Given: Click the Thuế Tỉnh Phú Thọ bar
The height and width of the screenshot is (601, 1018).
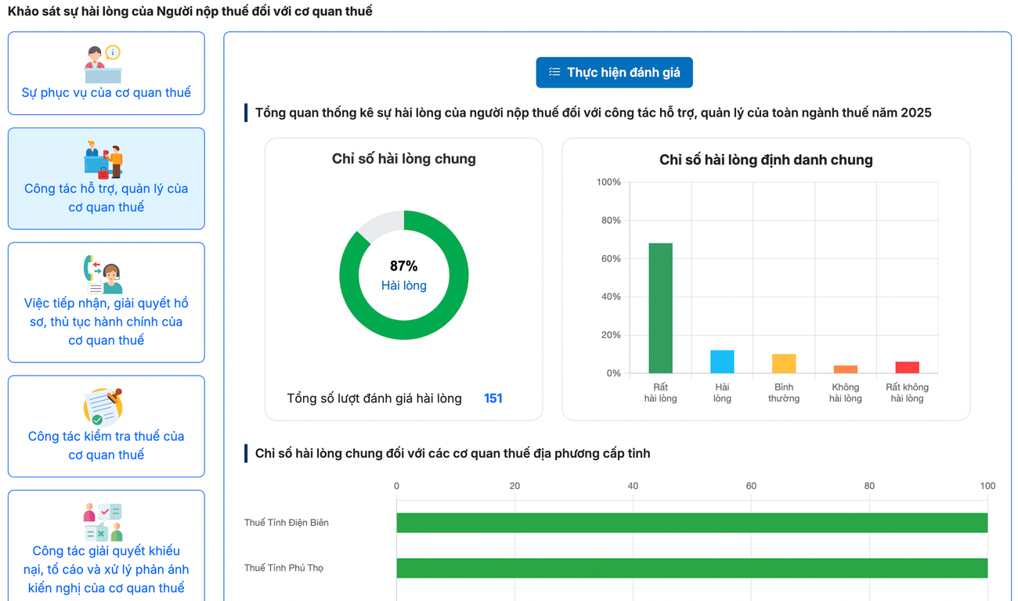Looking at the screenshot, I should click(691, 568).
